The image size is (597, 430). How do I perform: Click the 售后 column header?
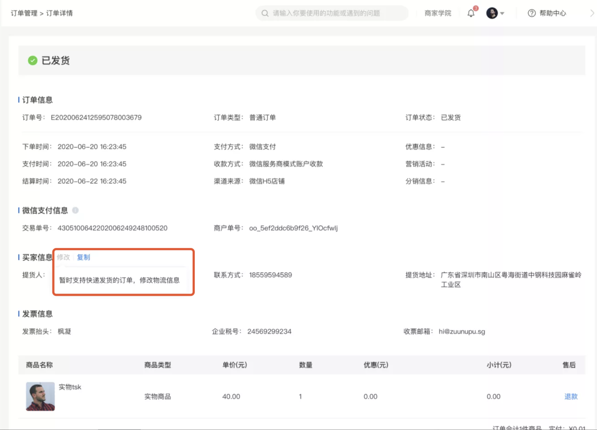(569, 365)
